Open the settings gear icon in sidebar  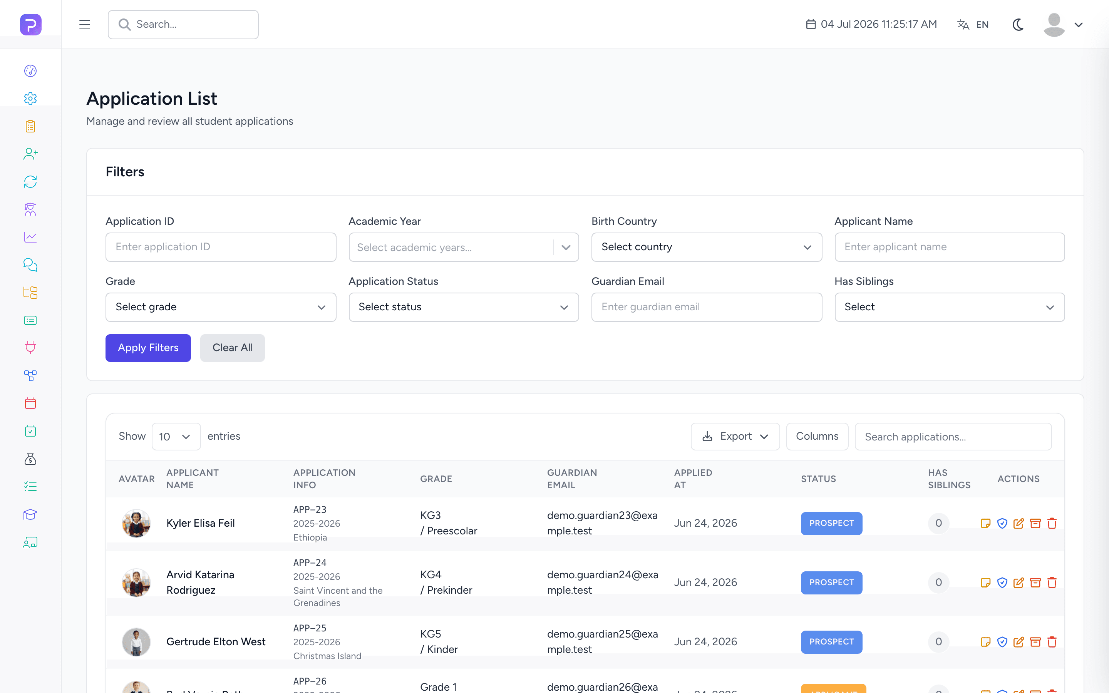click(x=30, y=99)
